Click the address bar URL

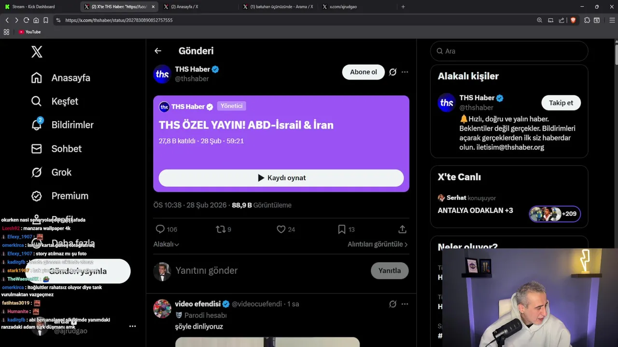click(119, 20)
